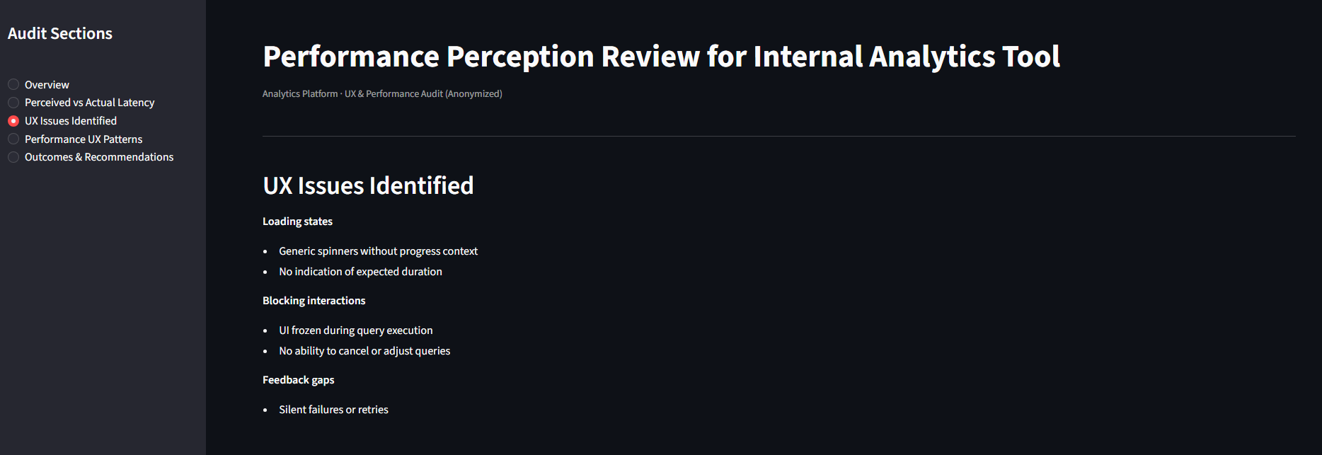This screenshot has height=455, width=1322.
Task: Click the bullet marker beside Silent failures
Action: point(265,410)
